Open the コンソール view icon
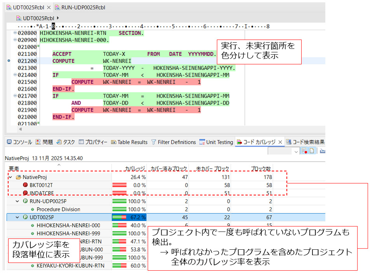Image resolution: width=370 pixels, height=273 pixels. tap(10, 142)
